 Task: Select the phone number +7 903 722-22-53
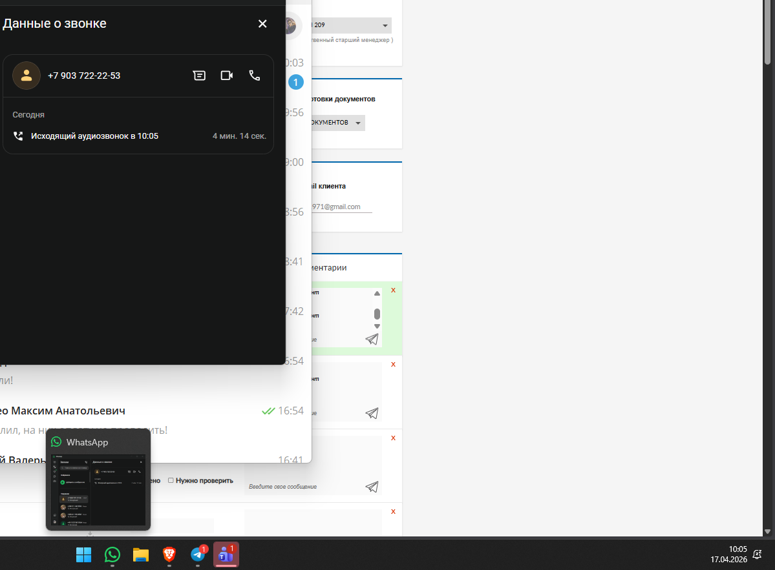click(x=84, y=76)
